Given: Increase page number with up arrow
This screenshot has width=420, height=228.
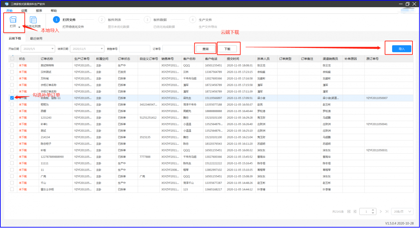Looking at the screenshot, I should pos(373,210).
